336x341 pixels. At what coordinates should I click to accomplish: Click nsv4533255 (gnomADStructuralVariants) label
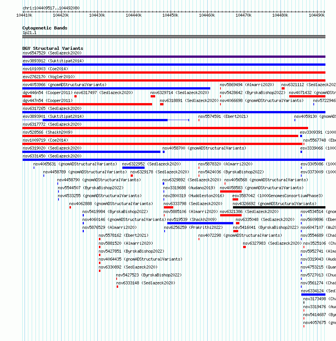(x=100, y=196)
